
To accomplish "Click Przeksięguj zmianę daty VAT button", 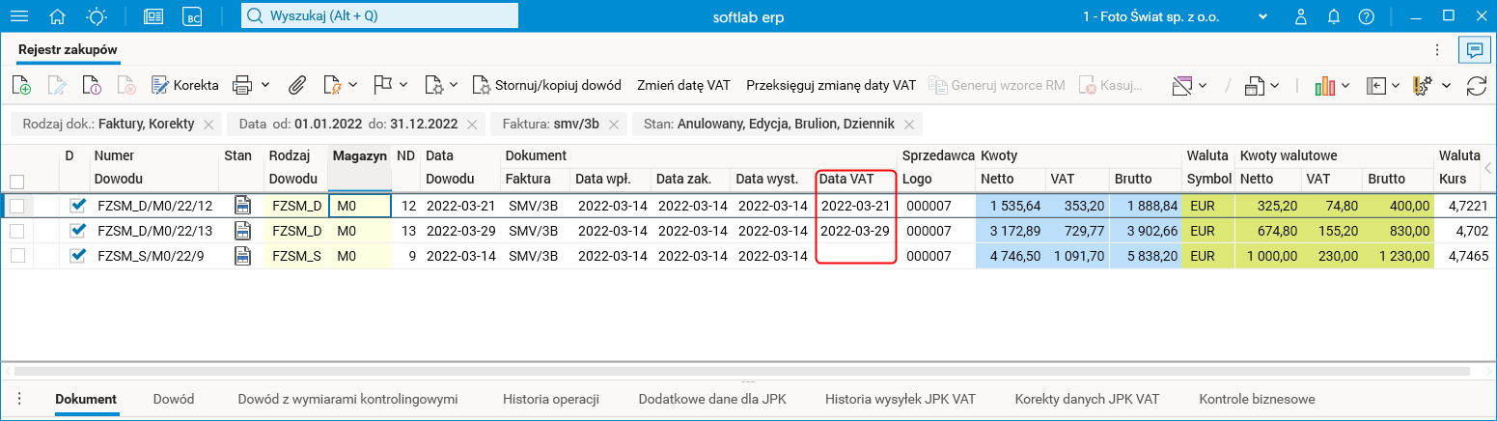I will click(x=831, y=85).
